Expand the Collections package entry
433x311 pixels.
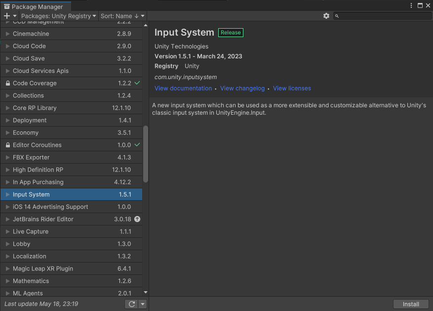pos(8,95)
